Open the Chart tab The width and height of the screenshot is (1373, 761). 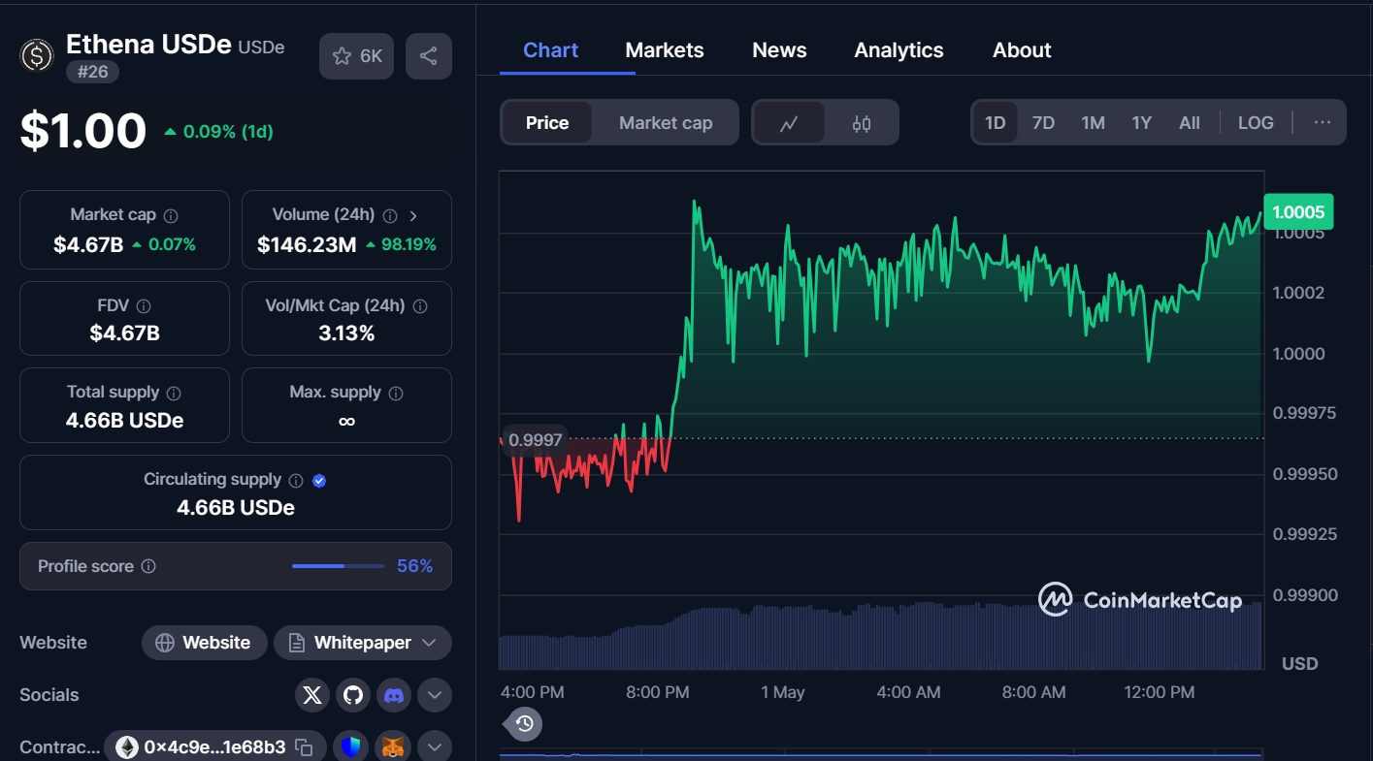550,50
